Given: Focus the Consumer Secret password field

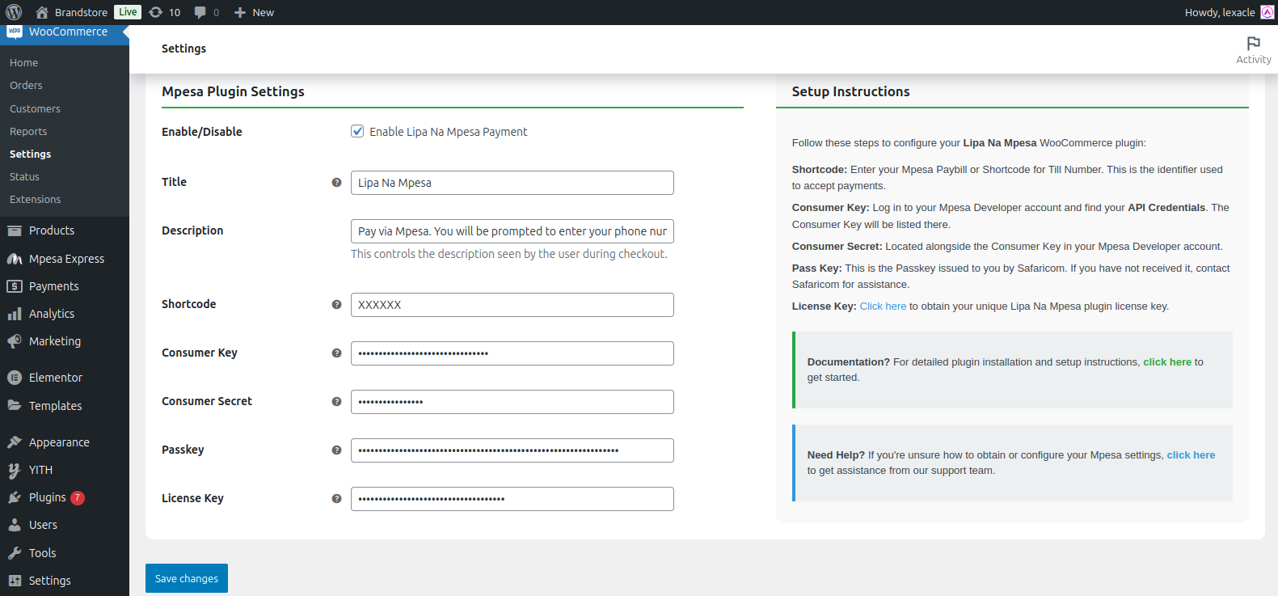Looking at the screenshot, I should [512, 402].
